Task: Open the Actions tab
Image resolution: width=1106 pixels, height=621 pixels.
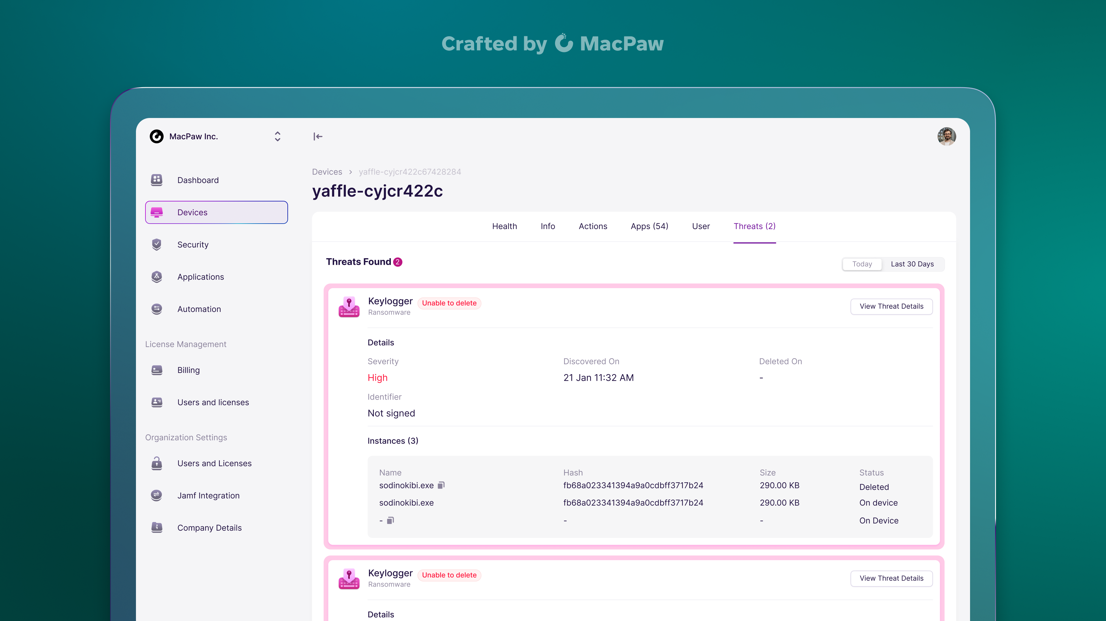Action: click(592, 226)
